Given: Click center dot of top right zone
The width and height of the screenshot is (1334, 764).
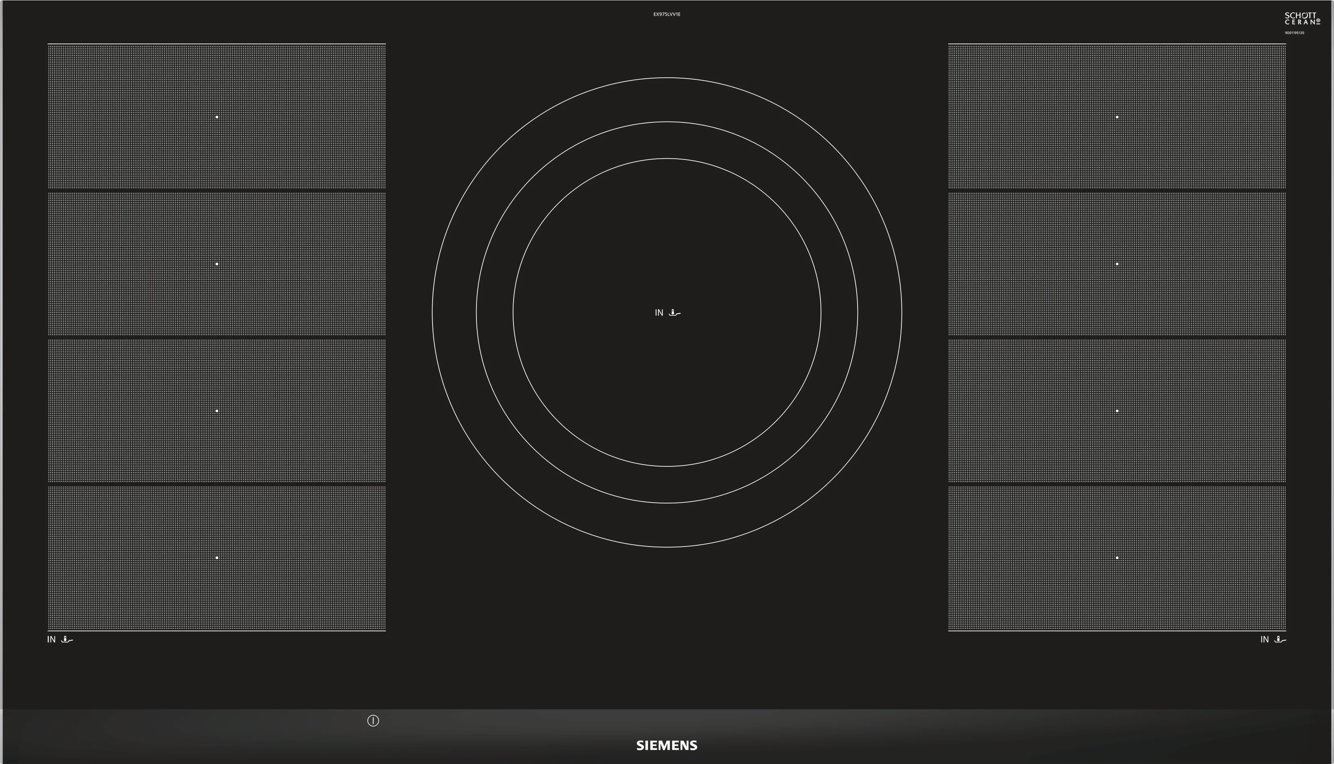Looking at the screenshot, I should point(1117,117).
